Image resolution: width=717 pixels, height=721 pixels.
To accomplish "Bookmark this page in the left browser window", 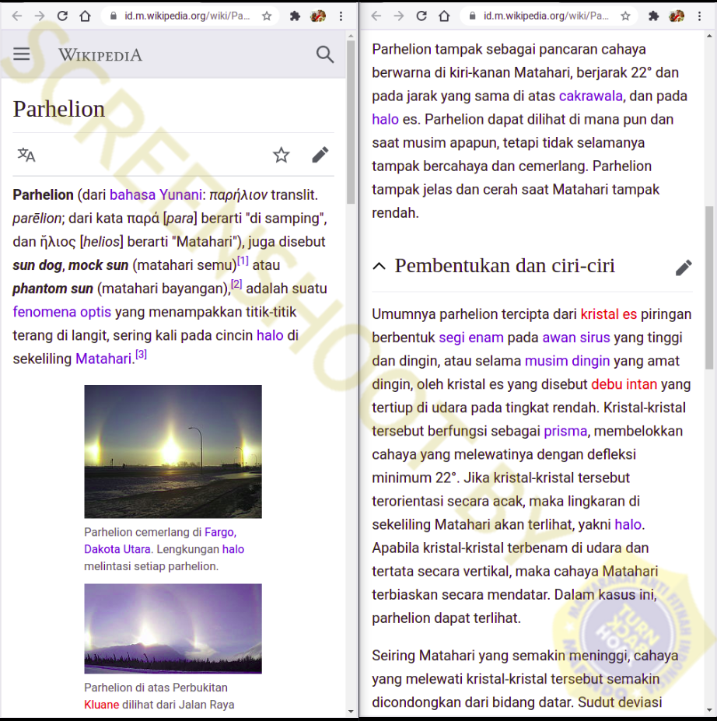I will [267, 16].
